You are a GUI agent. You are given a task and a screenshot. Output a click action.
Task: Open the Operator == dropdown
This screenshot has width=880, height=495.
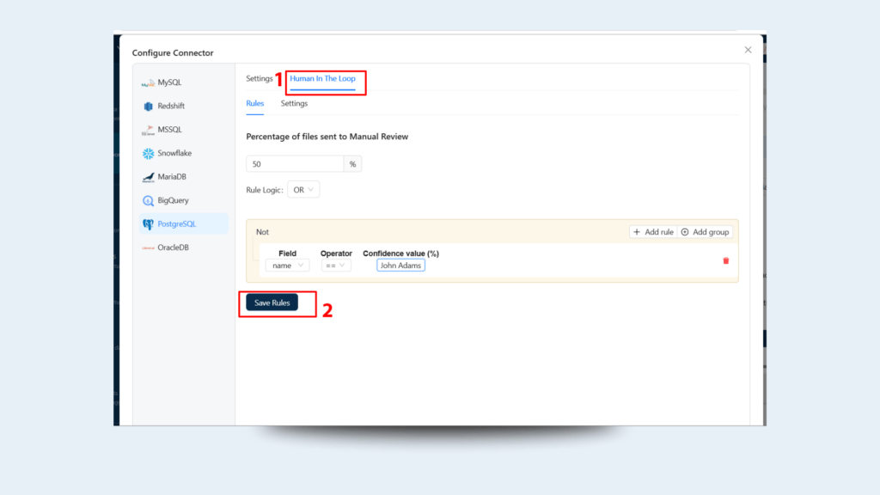pos(336,266)
